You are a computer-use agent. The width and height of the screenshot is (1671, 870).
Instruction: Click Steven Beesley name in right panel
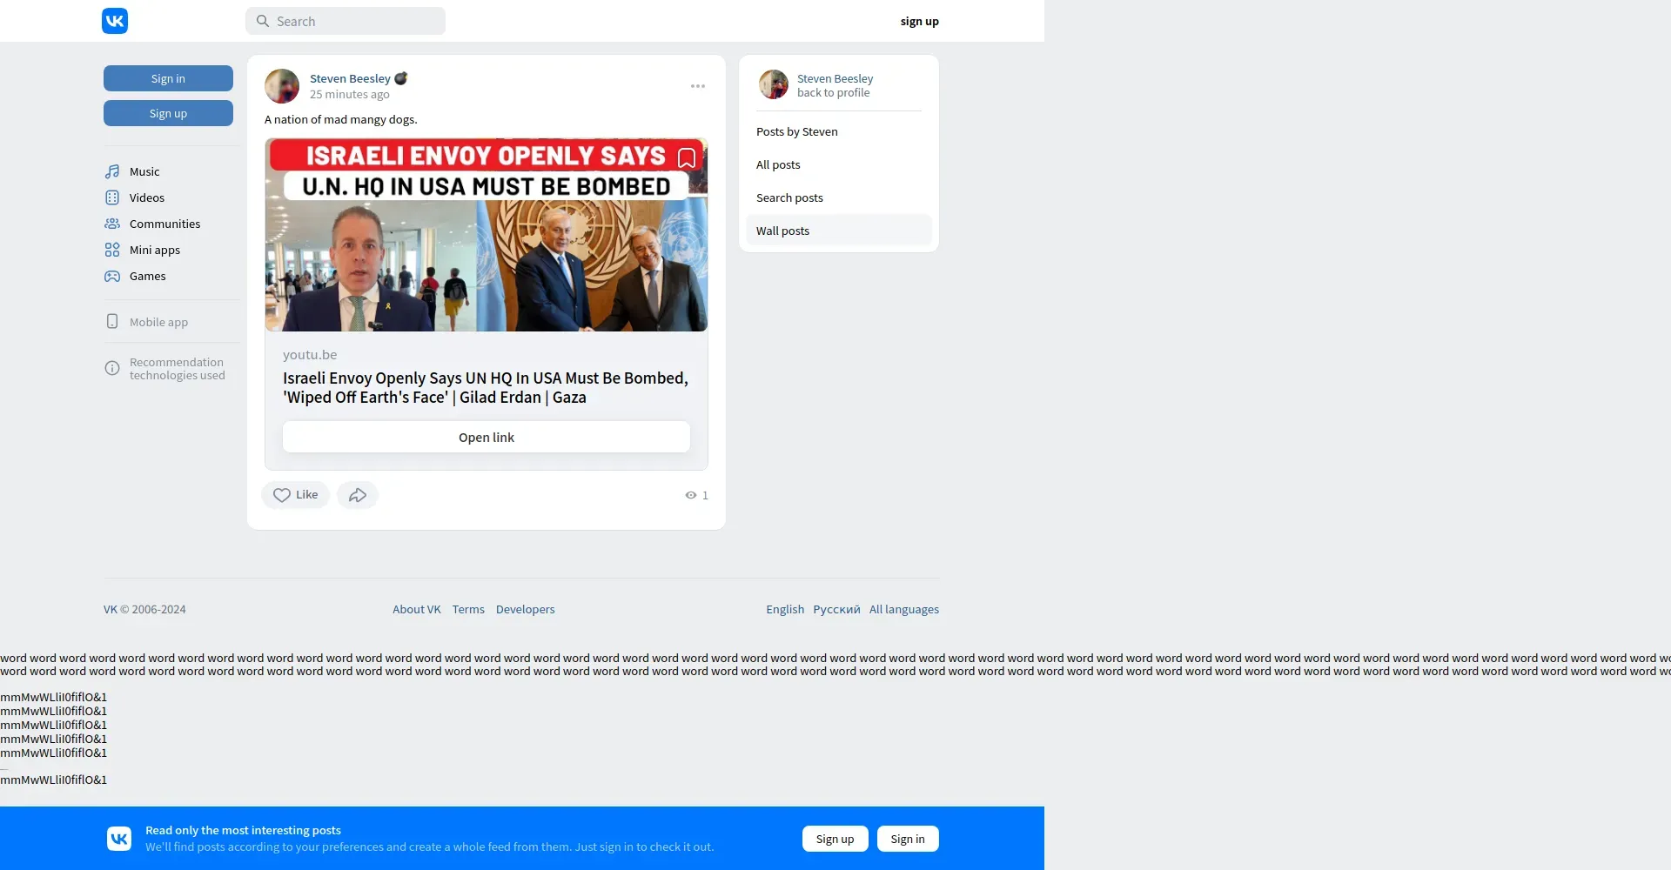pos(835,78)
